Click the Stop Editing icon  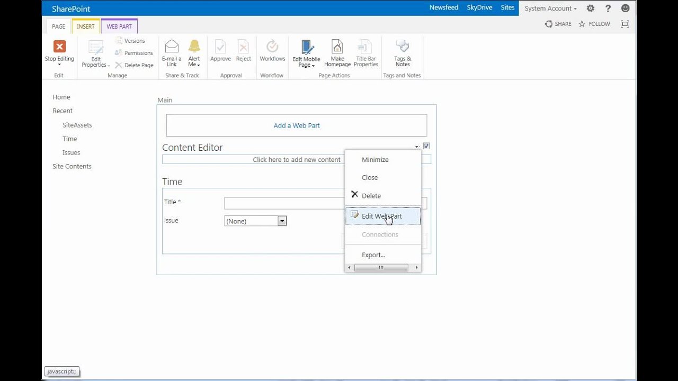[60, 47]
